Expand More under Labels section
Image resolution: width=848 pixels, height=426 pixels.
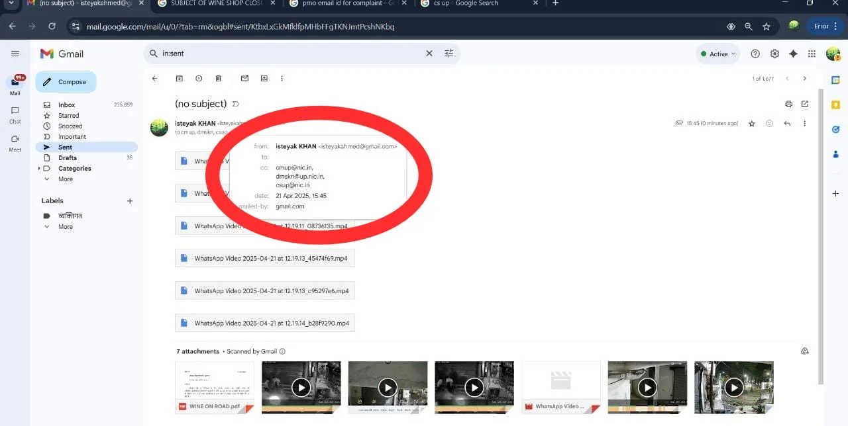click(66, 226)
